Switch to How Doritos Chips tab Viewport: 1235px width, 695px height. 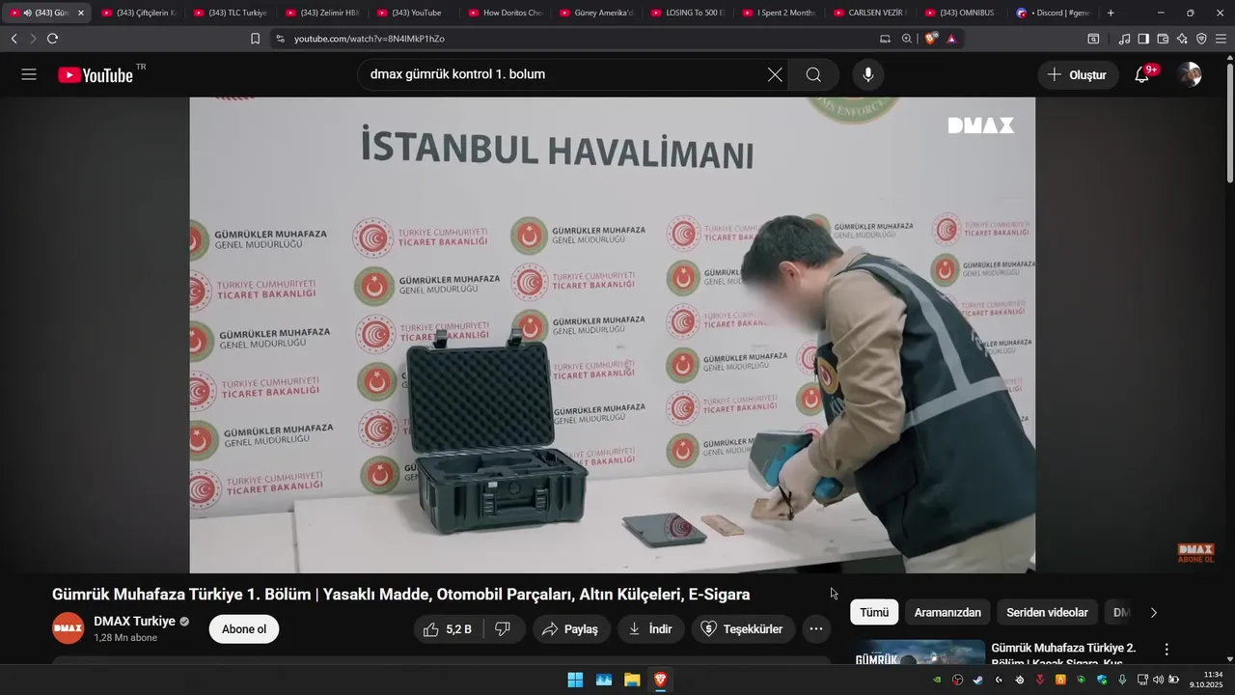tap(505, 13)
